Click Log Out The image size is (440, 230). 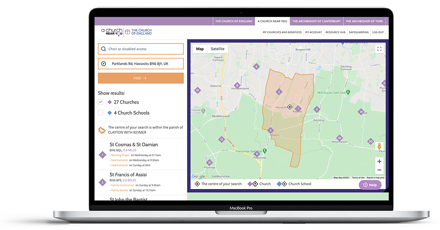[378, 32]
